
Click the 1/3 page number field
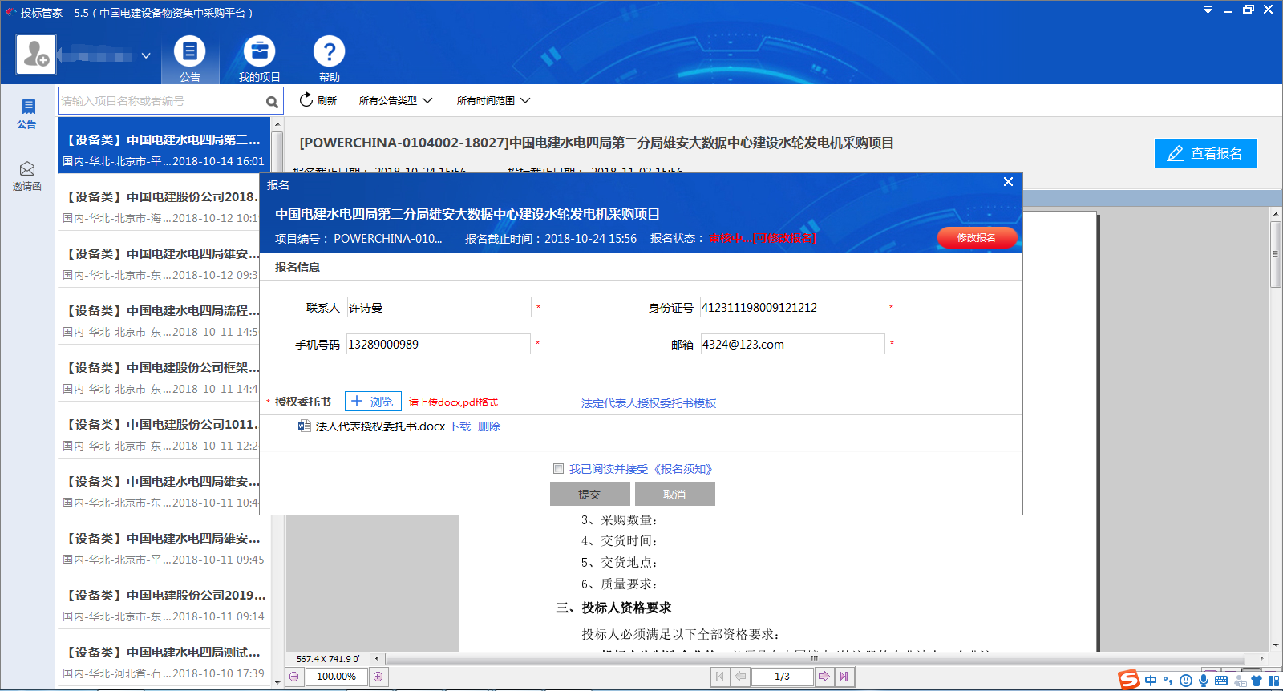pyautogui.click(x=782, y=677)
